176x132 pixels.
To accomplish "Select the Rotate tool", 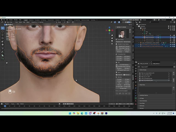I will tap(2, 38).
